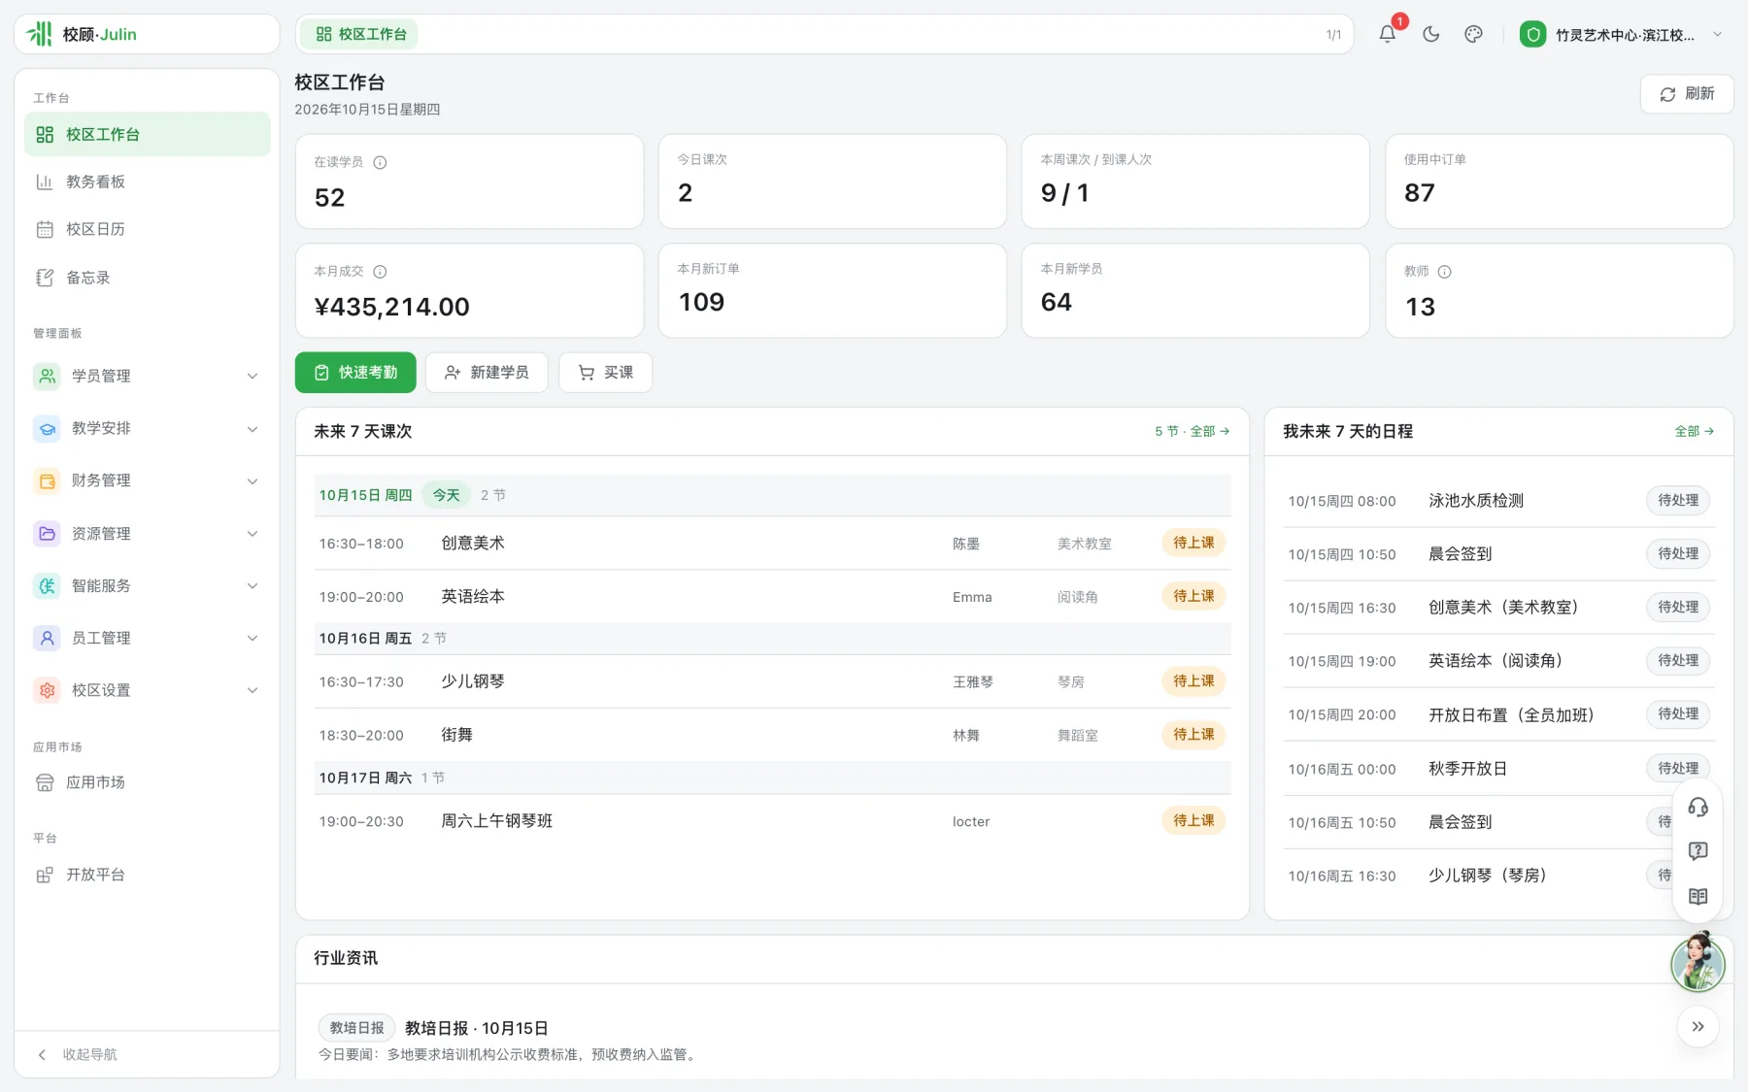Screen dimensions: 1748x1092
Task: Click the 智能服务 sidebar icon
Action: [47, 585]
